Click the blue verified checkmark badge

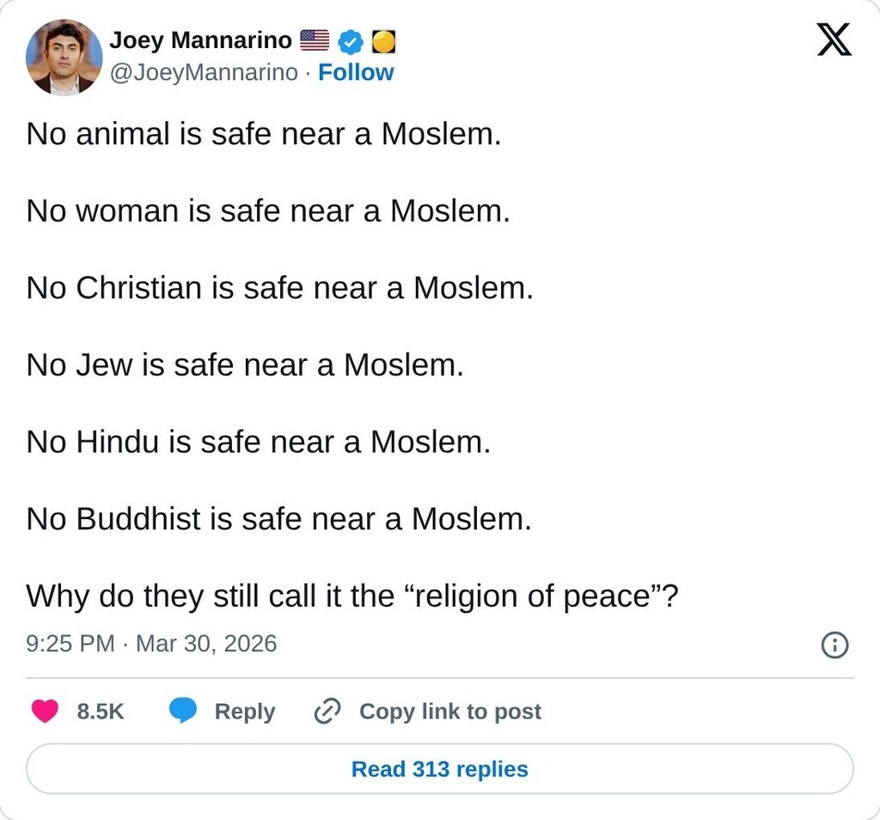pos(351,41)
